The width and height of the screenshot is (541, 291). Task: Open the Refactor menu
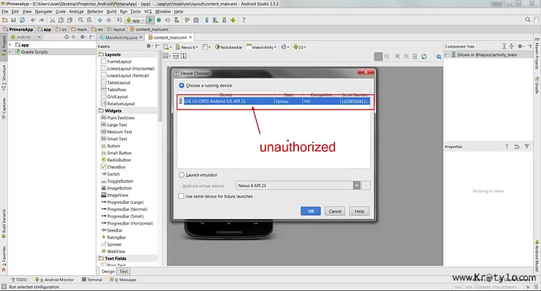[x=95, y=11]
